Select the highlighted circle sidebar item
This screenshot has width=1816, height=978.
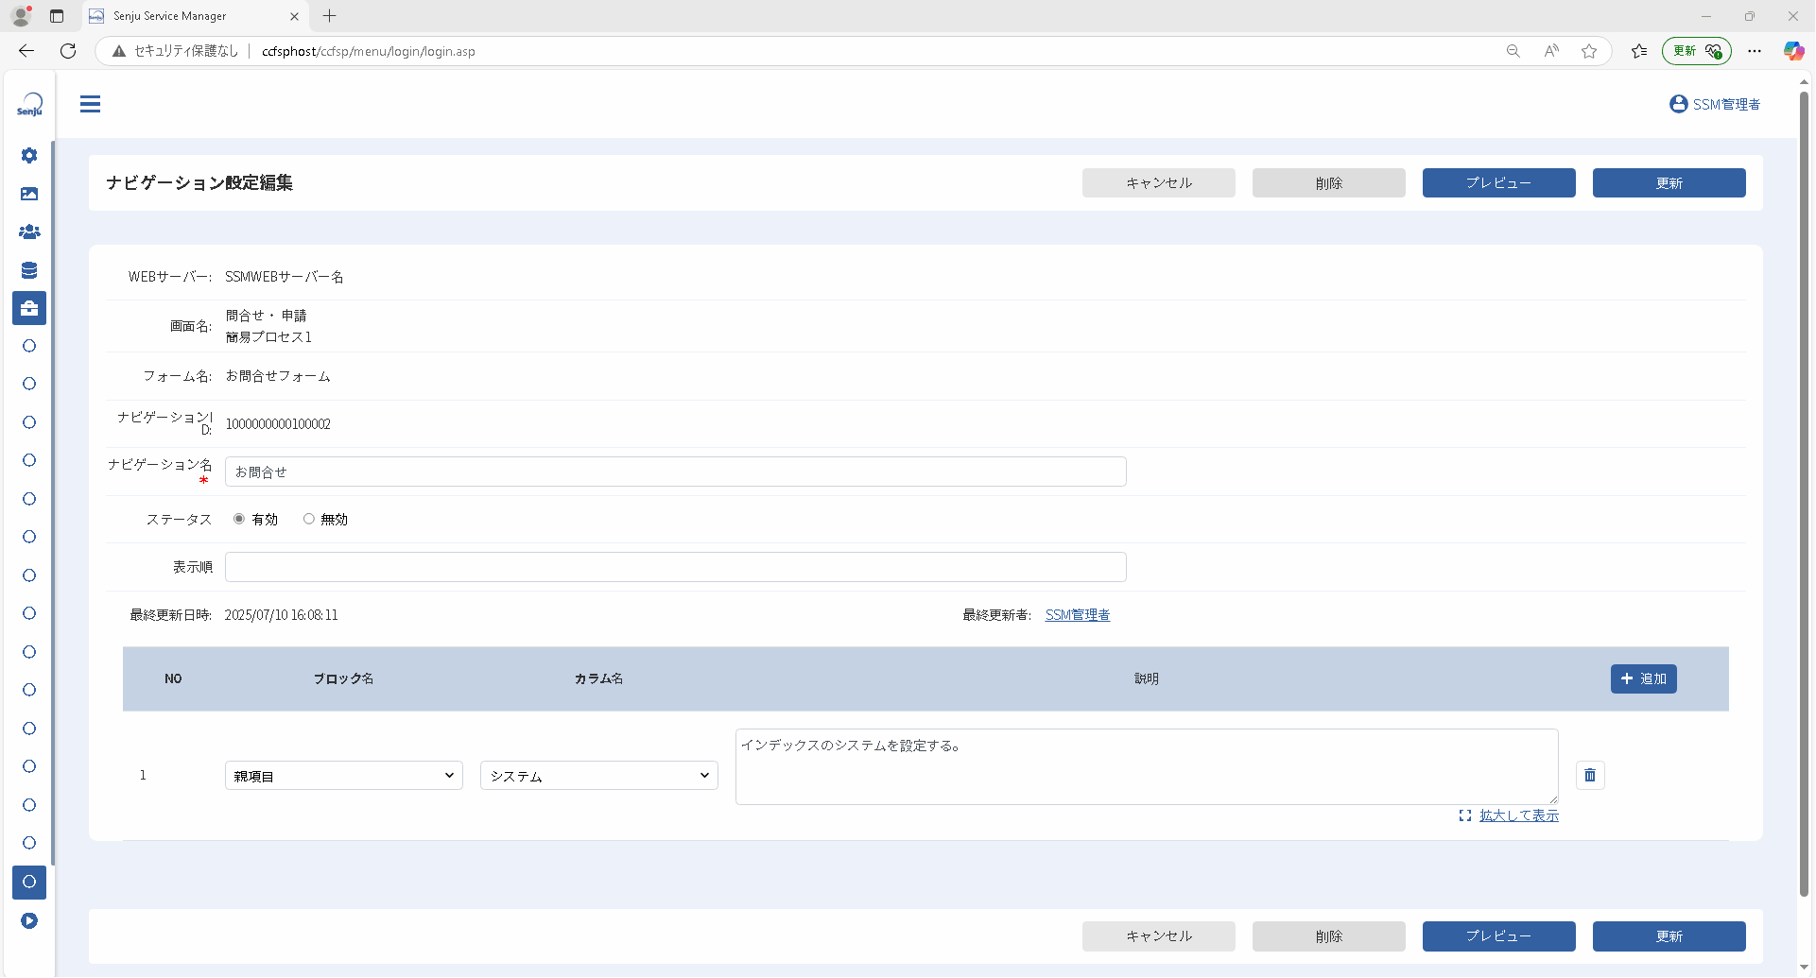pyautogui.click(x=29, y=882)
